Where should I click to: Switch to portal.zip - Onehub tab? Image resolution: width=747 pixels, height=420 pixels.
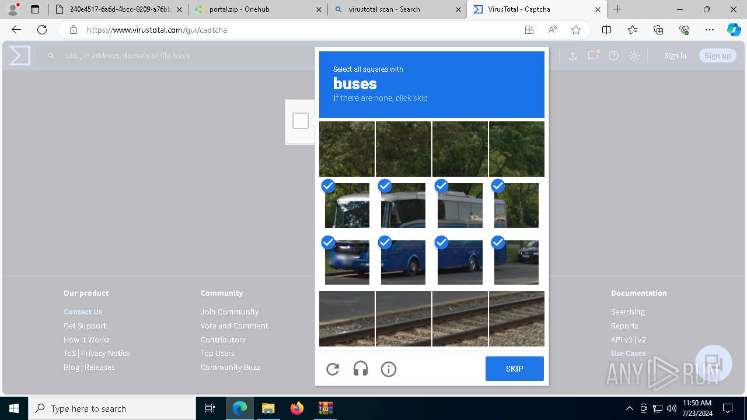257,9
